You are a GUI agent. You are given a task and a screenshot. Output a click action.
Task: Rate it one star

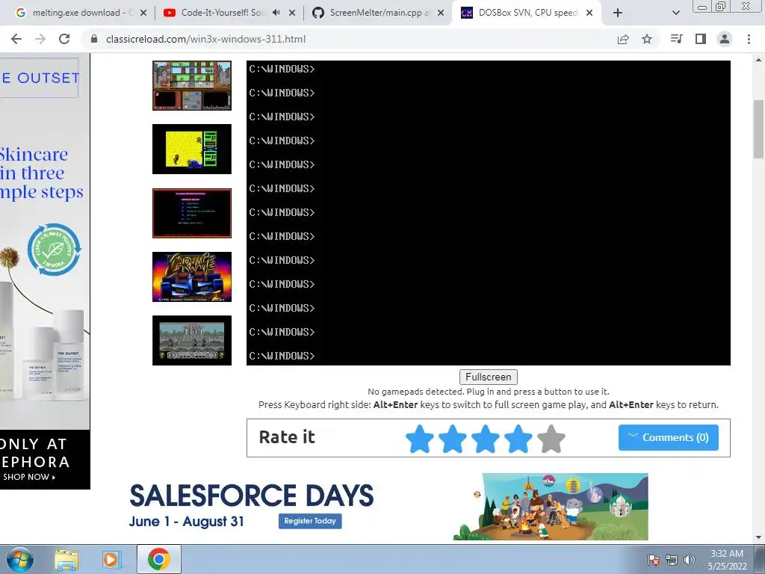(420, 438)
